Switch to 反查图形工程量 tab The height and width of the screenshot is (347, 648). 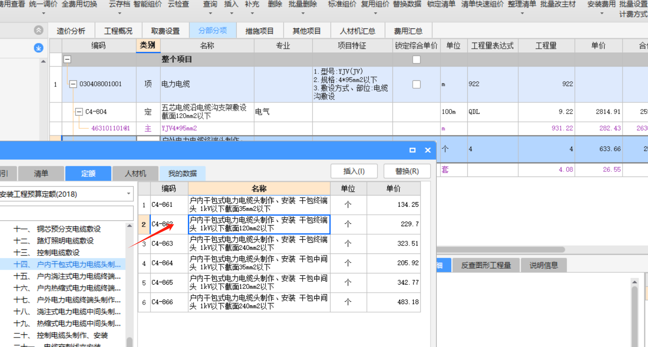click(486, 265)
